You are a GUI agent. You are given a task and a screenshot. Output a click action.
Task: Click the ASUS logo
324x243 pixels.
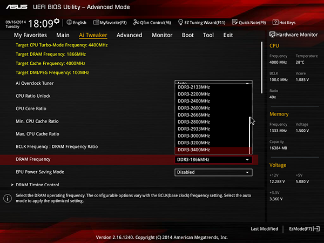[x=17, y=7]
